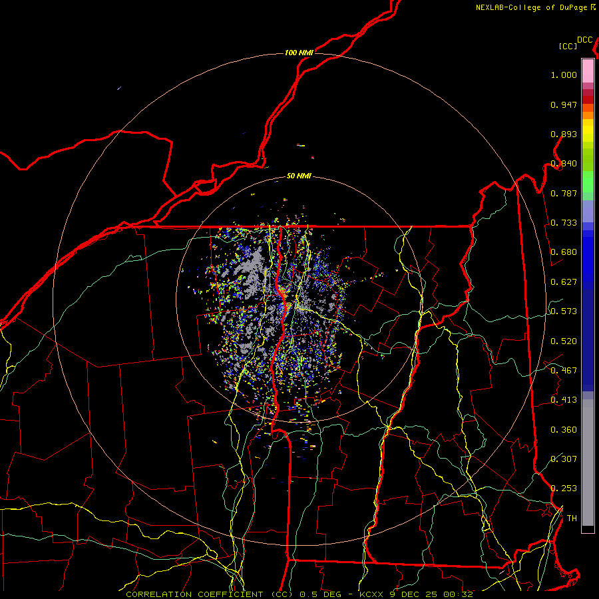Click the [CC] units label
The image size is (599, 599).
coord(568,46)
